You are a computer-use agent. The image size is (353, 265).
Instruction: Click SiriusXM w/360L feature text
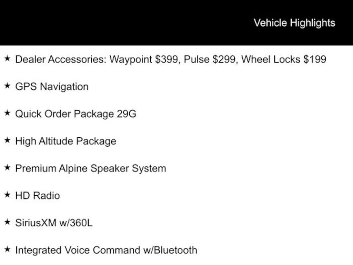pyautogui.click(x=54, y=223)
